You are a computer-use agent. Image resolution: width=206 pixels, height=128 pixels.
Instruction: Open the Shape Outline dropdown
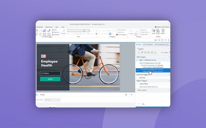point(144,32)
